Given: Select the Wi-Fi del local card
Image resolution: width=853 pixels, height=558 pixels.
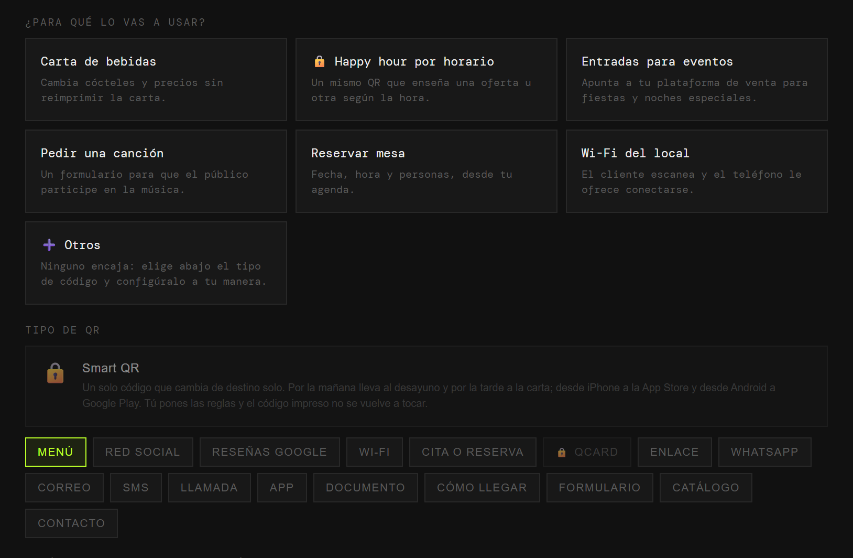Looking at the screenshot, I should click(x=697, y=171).
